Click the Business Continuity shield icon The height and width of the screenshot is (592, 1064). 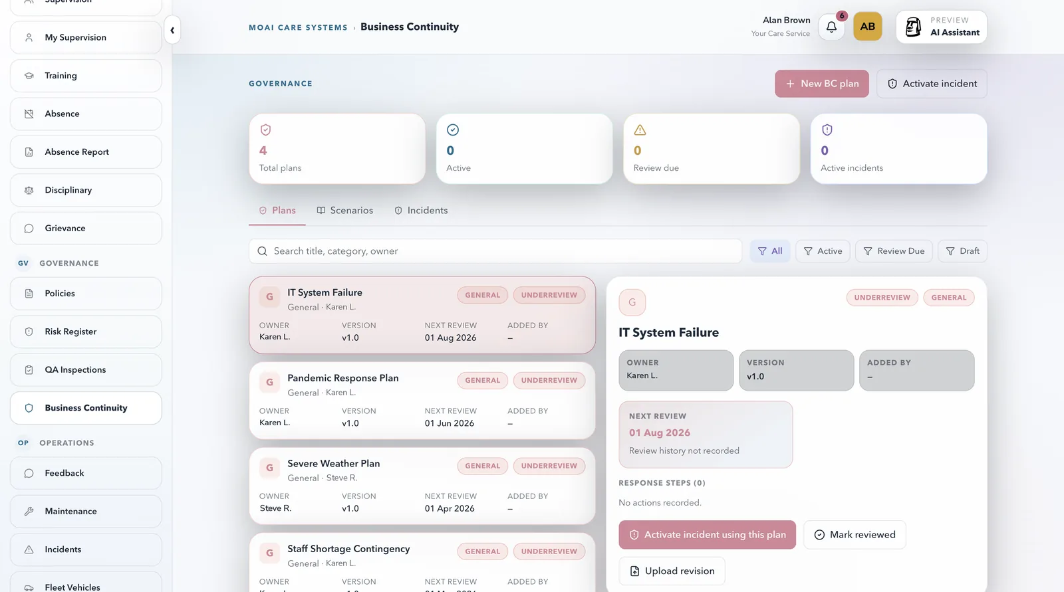tap(29, 408)
